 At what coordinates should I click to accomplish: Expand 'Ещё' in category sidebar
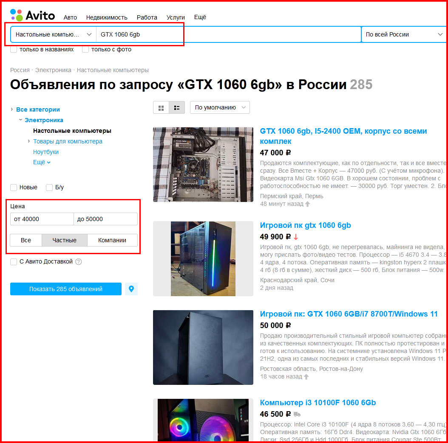[42, 163]
